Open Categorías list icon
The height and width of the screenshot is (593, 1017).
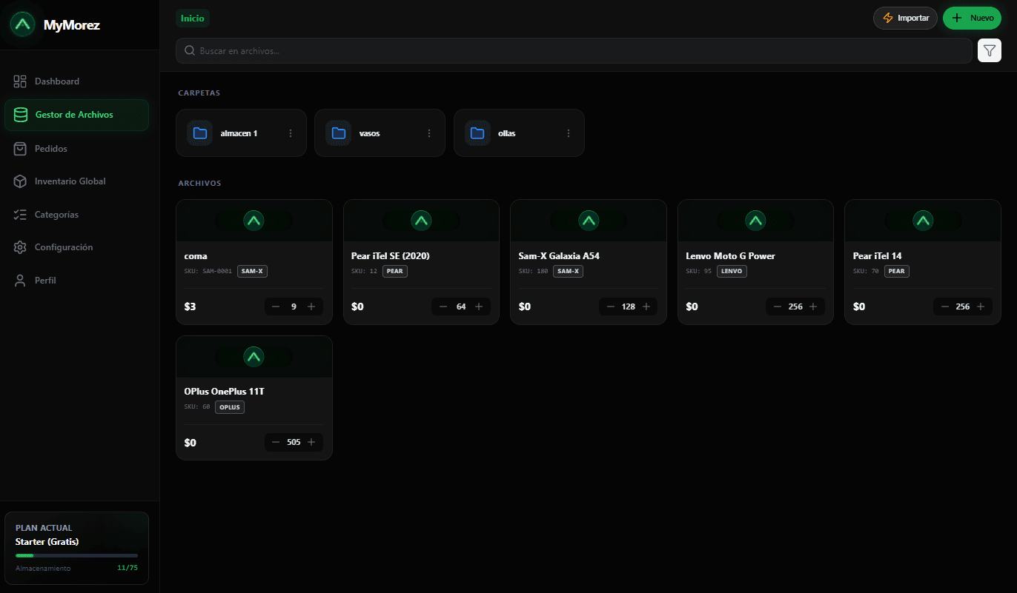[x=21, y=214]
